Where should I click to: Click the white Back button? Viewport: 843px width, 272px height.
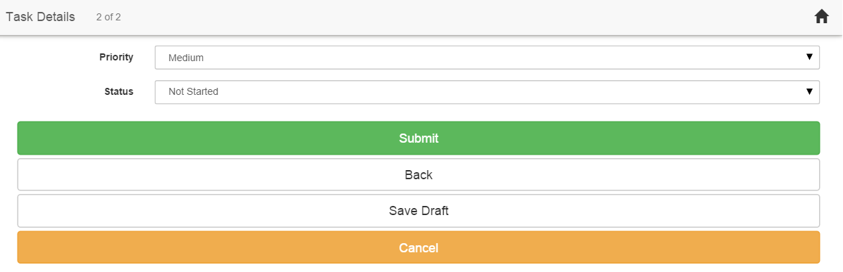point(418,174)
